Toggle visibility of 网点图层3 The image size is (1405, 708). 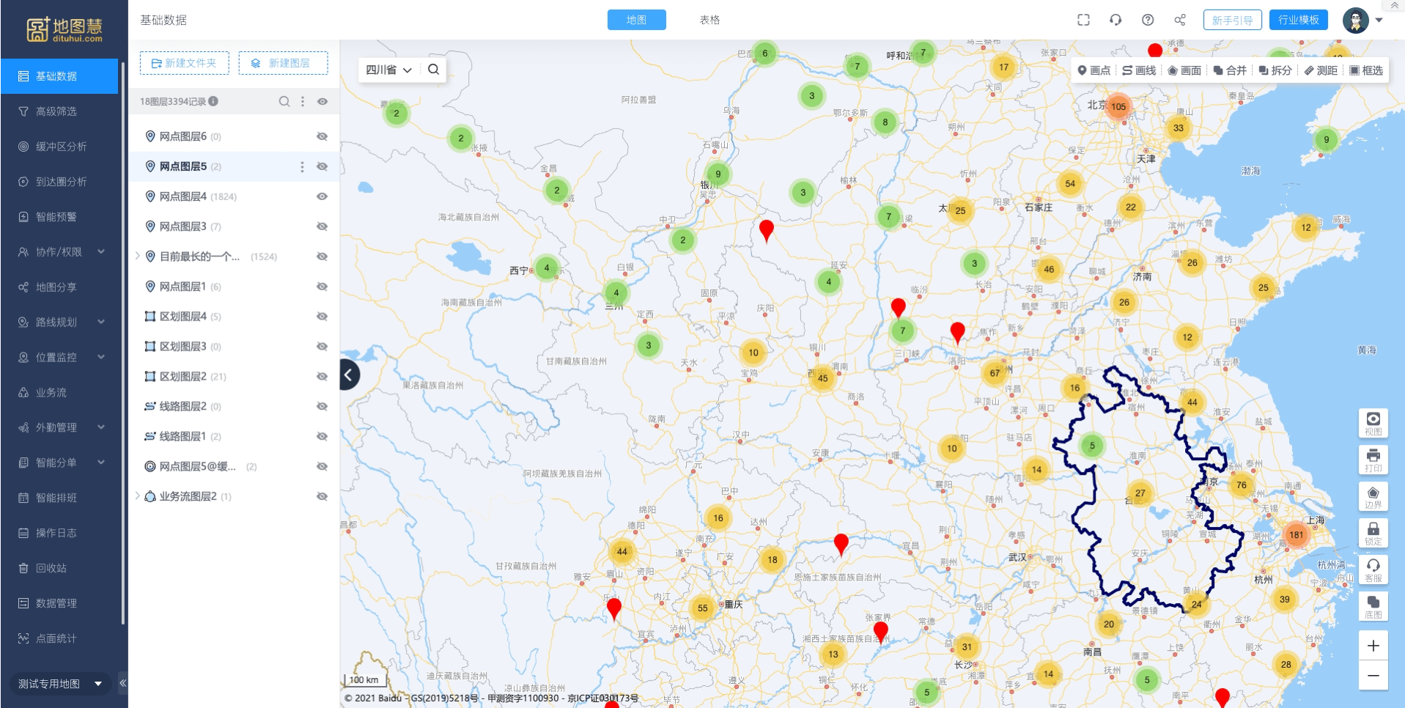click(322, 226)
